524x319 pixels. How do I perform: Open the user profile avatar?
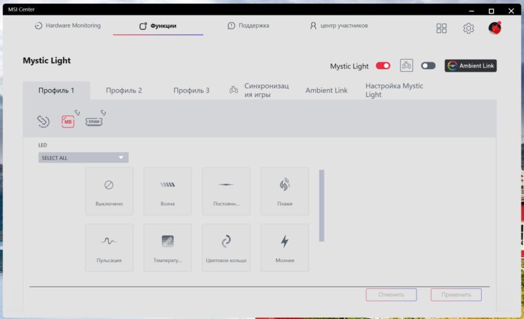tap(494, 28)
